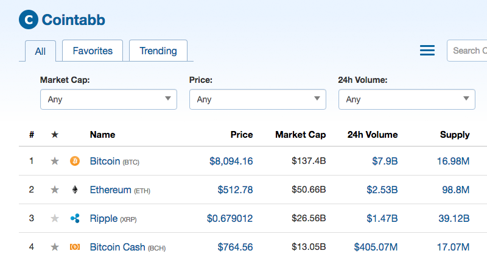The image size is (487, 256).
Task: Favorite Bitcoin with its star
Action: pos(55,161)
